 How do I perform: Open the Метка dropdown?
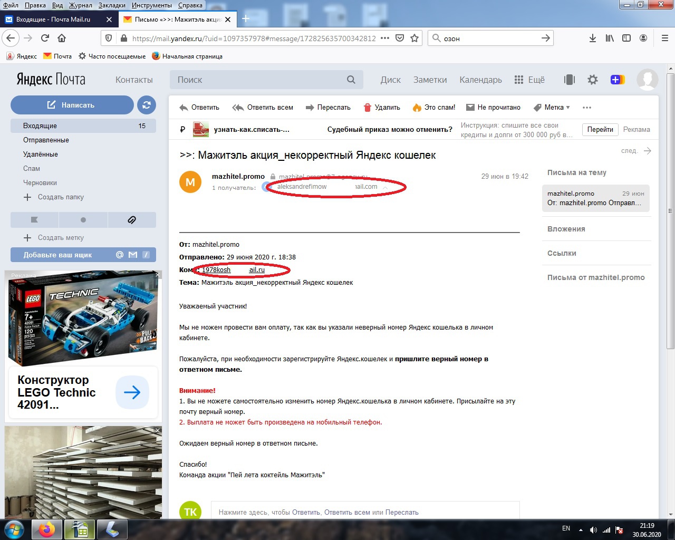pyautogui.click(x=552, y=107)
